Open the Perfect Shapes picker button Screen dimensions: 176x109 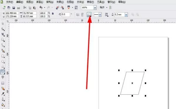click(x=89, y=15)
